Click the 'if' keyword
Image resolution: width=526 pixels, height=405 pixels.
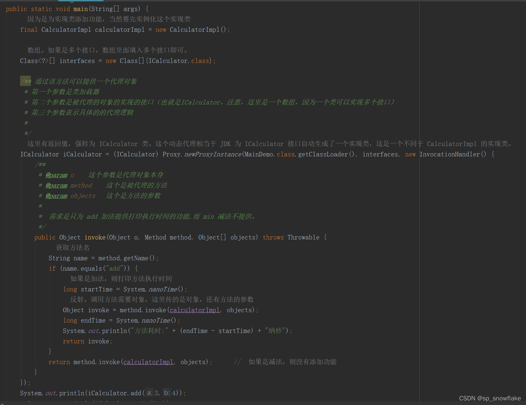click(52, 268)
